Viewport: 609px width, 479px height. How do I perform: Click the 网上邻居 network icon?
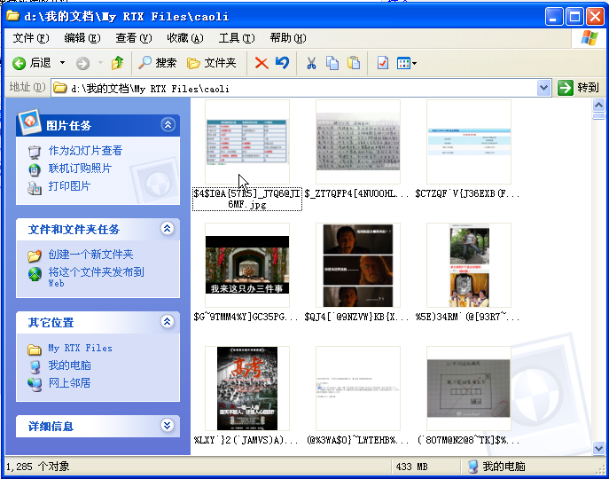35,384
